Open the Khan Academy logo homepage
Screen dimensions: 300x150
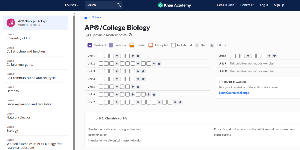click(x=174, y=5)
